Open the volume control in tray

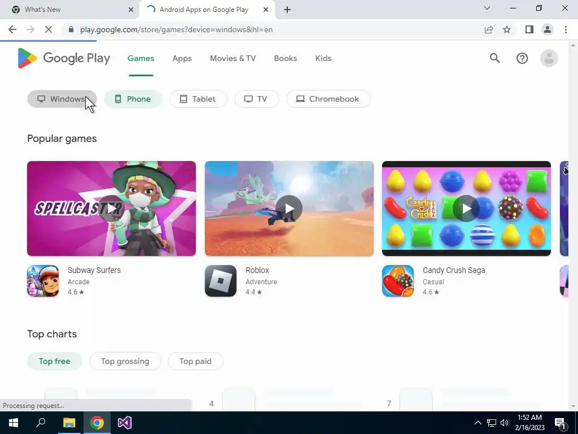[505, 423]
